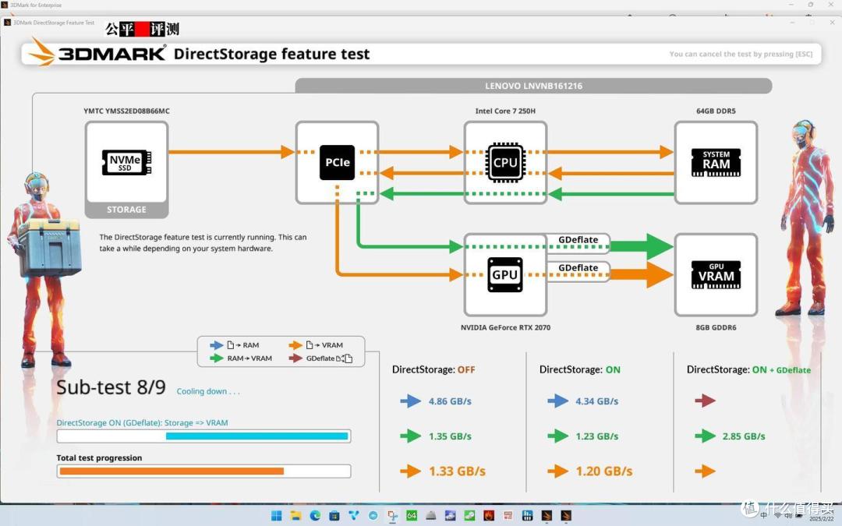The width and height of the screenshot is (842, 526).
Task: Click the cancel-by-pressing-ESC hint text
Action: click(741, 55)
